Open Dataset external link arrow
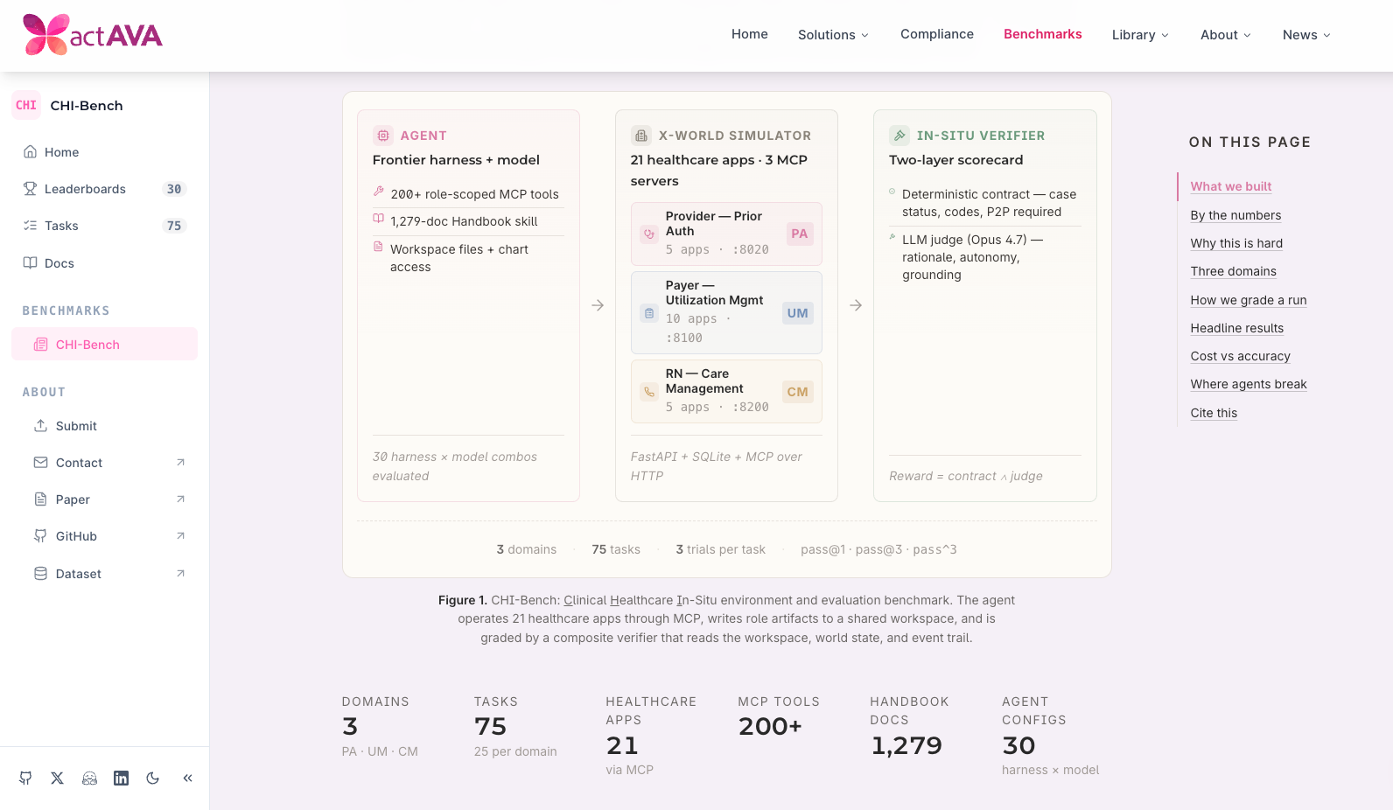 [180, 574]
